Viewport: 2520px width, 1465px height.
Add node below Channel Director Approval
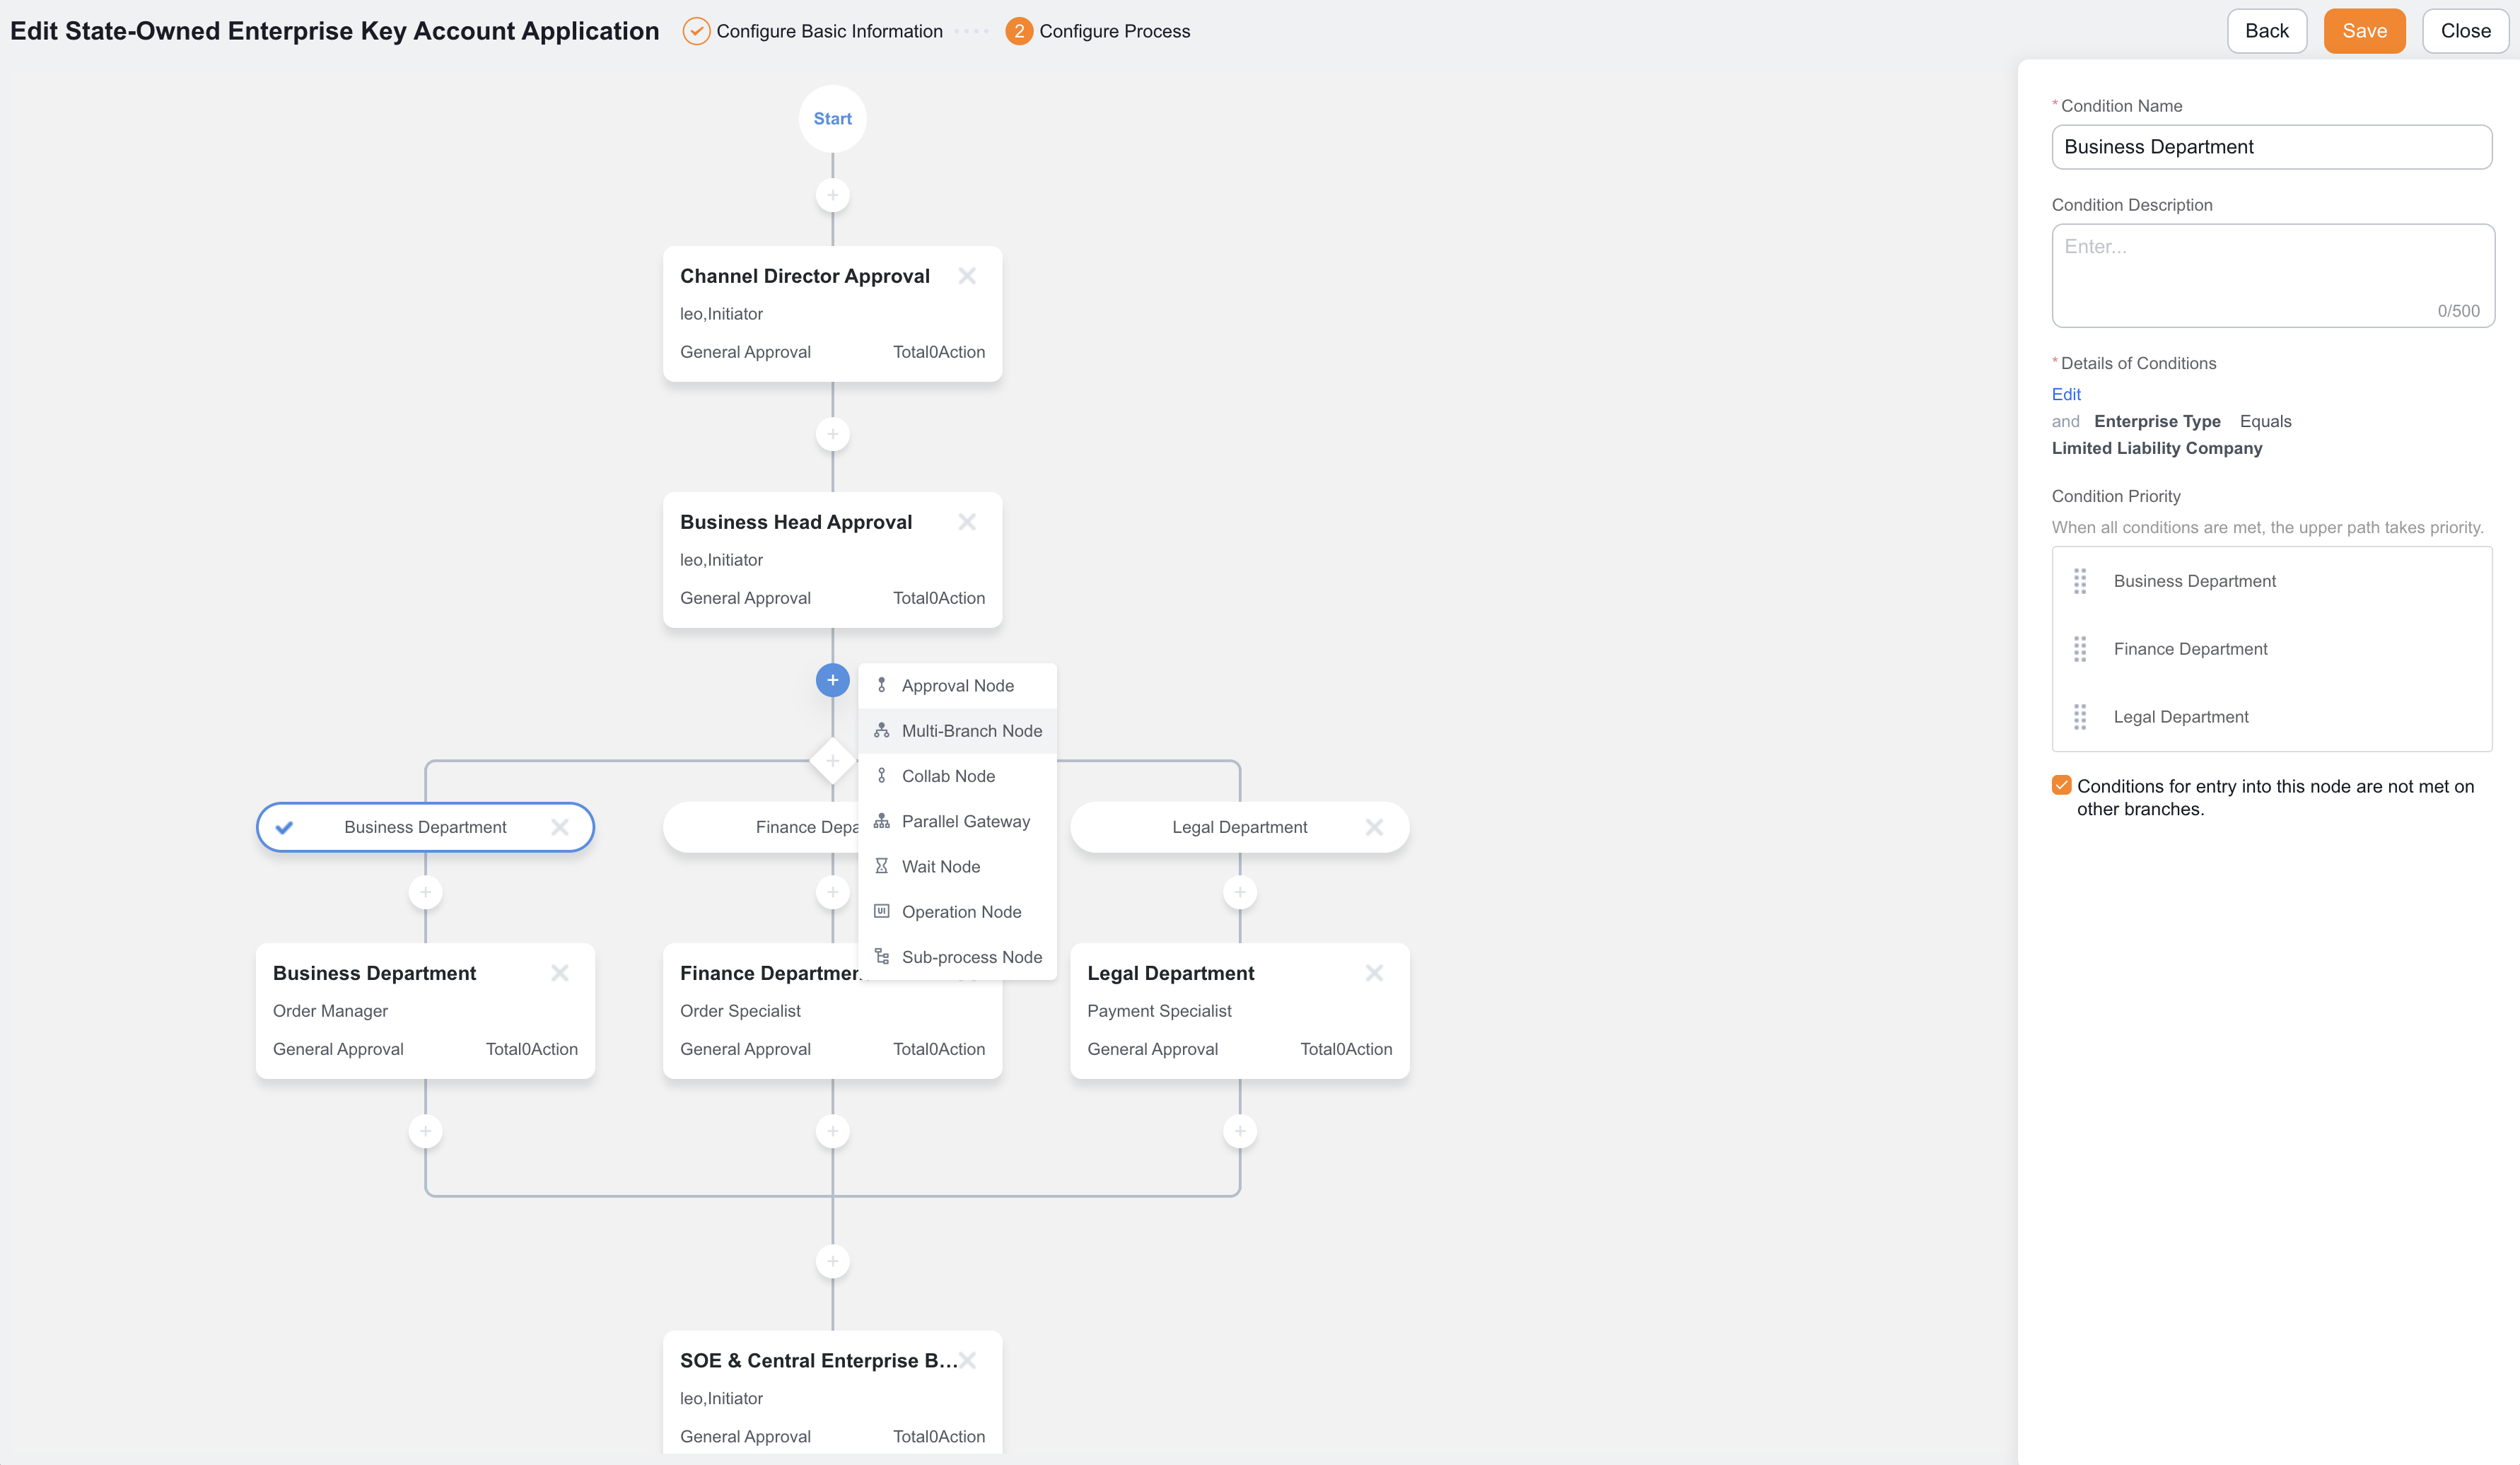tap(832, 434)
